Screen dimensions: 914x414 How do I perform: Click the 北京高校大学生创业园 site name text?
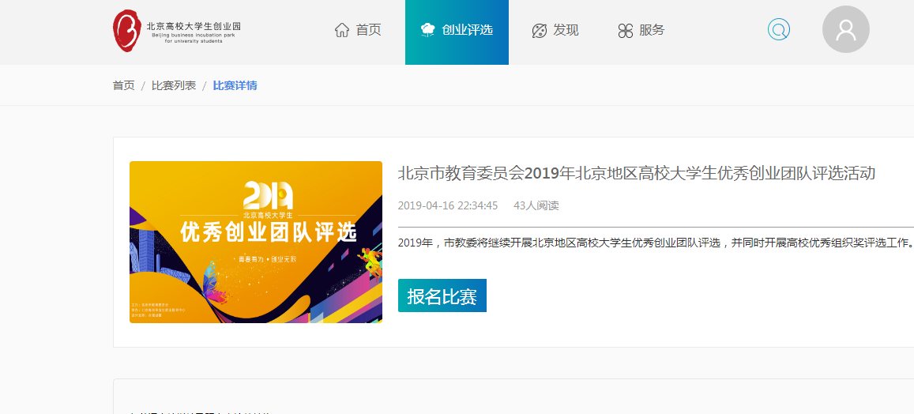click(x=194, y=27)
